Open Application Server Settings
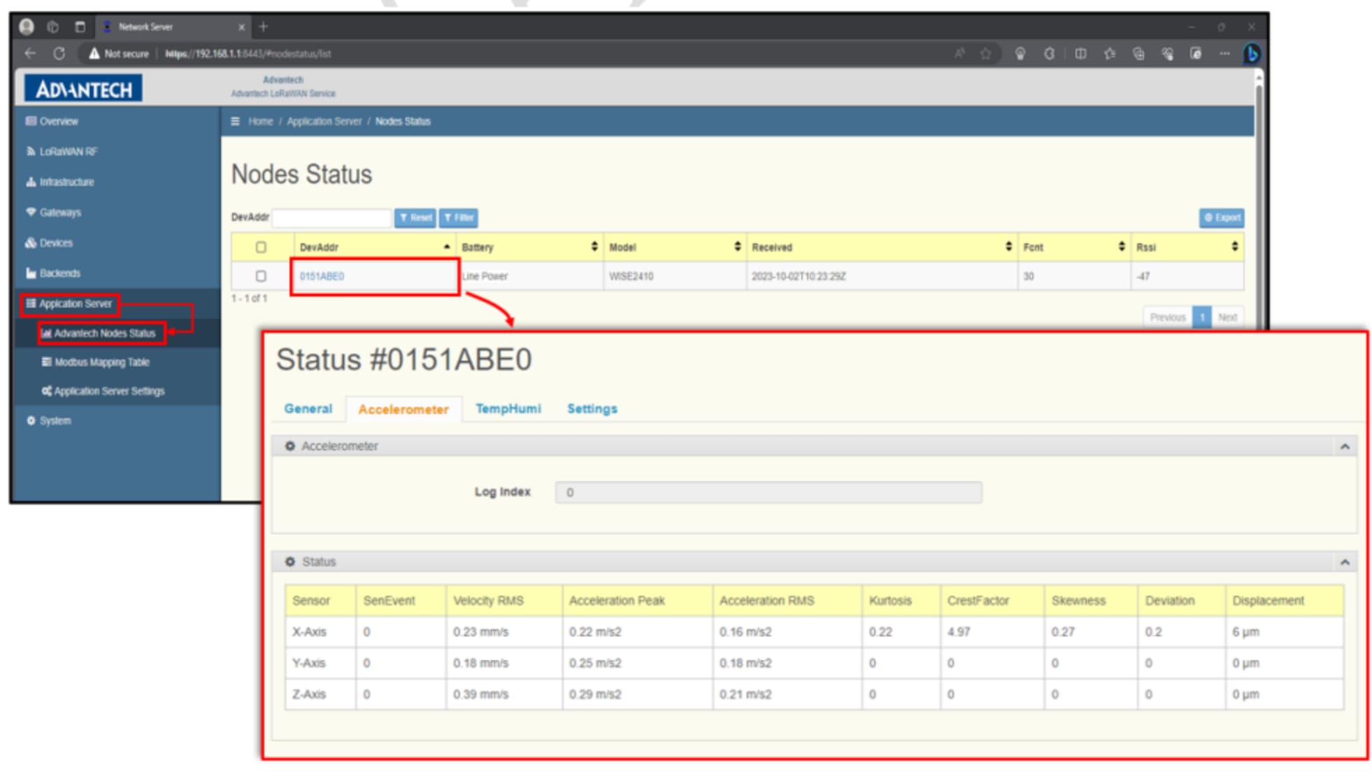This screenshot has width=1372, height=772. [x=103, y=391]
